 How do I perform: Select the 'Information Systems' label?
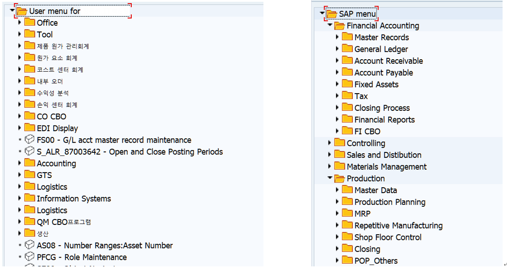pyautogui.click(x=74, y=199)
